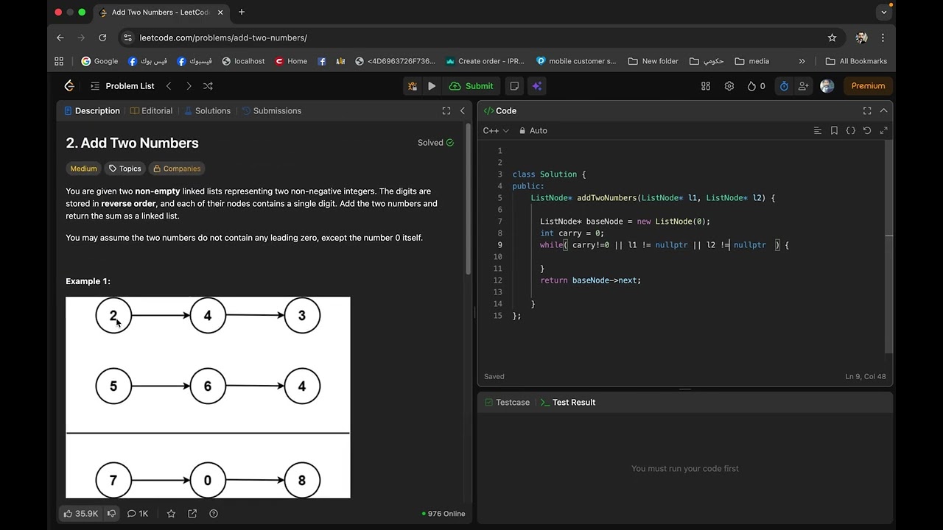Collapse the Code panel with the chevron
This screenshot has height=530, width=943.
[x=883, y=110]
